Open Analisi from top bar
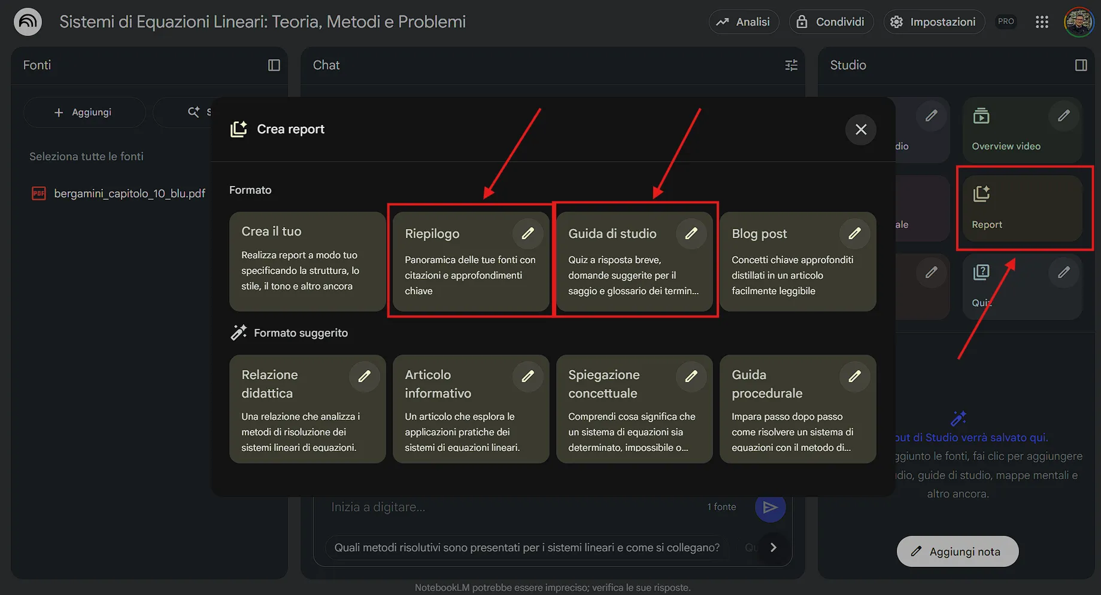 point(744,22)
